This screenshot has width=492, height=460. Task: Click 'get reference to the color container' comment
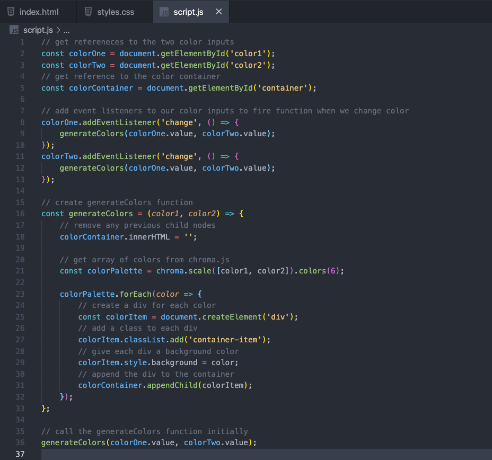tap(131, 76)
